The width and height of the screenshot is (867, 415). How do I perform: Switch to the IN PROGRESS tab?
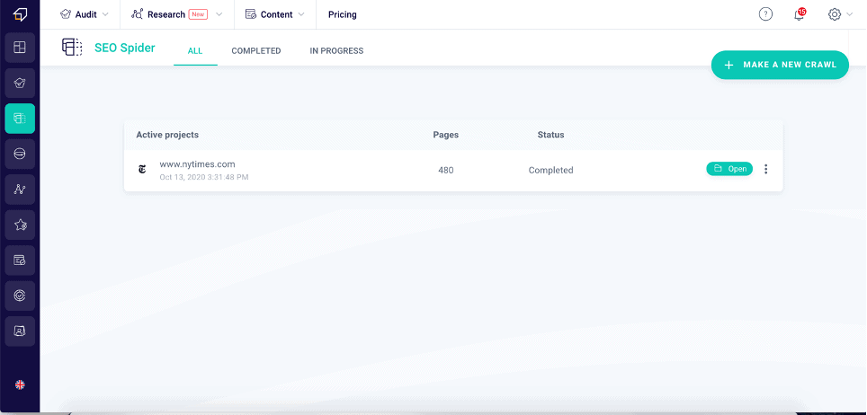pyautogui.click(x=336, y=51)
